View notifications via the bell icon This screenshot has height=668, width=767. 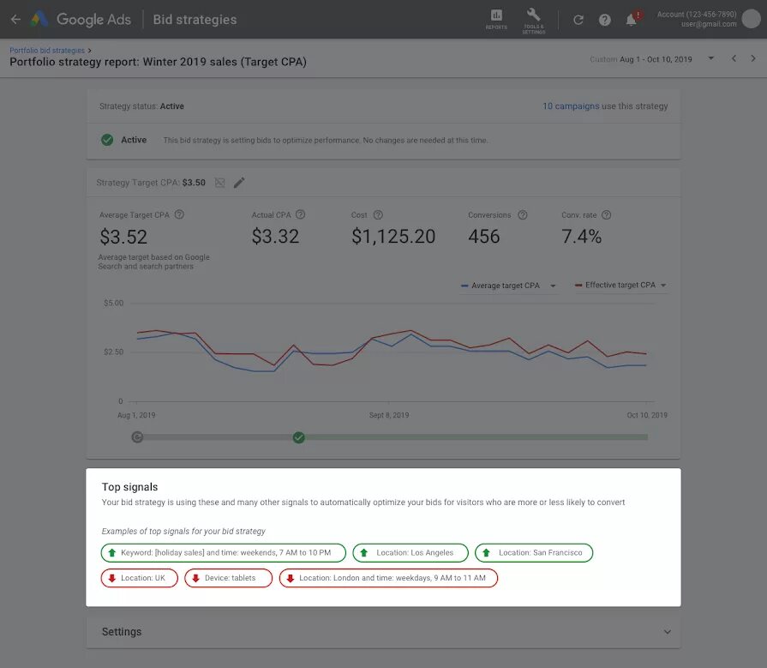pyautogui.click(x=632, y=19)
